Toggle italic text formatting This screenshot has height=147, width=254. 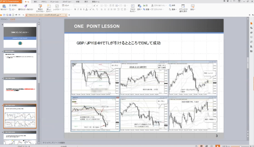(78, 9)
